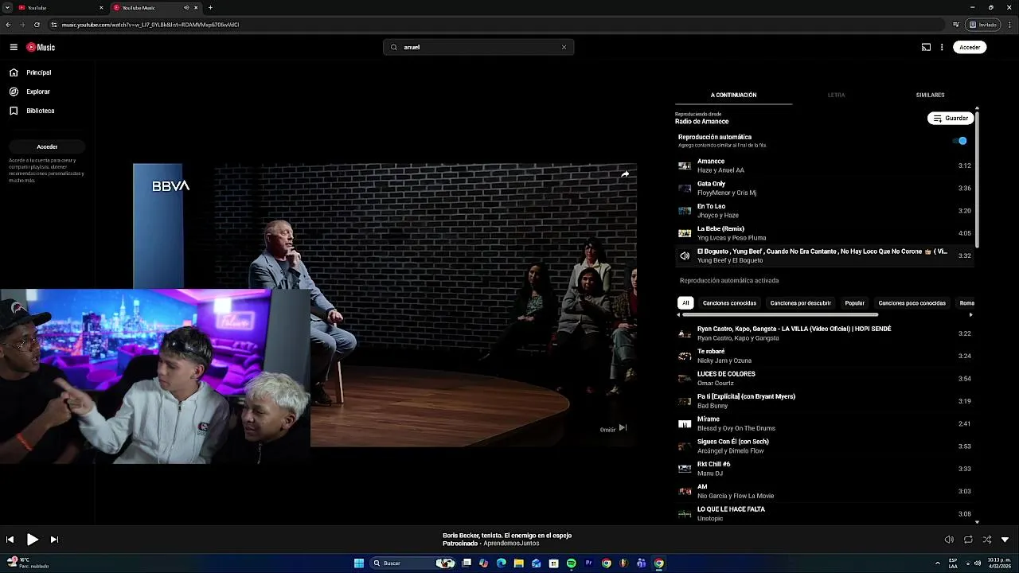Click the top-right Acceder button

coord(970,47)
